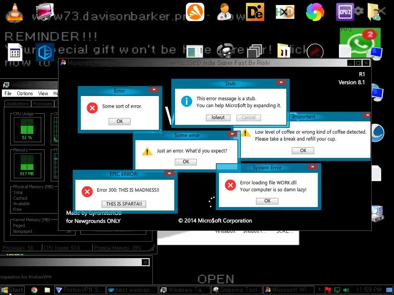
Task: Click OK in the Some error dialog
Action: pos(186,162)
